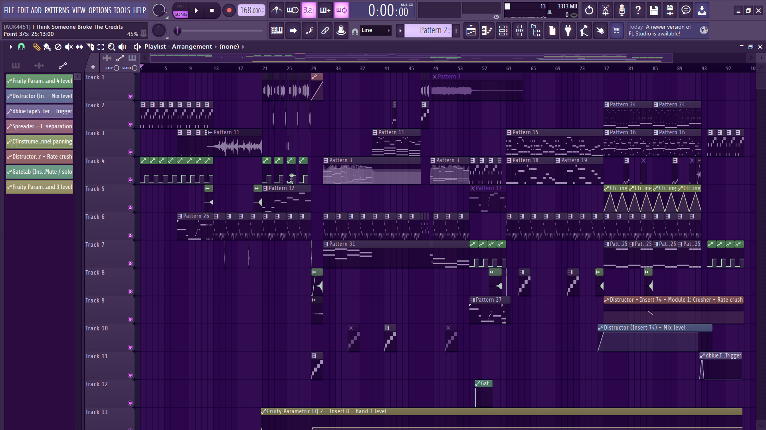The width and height of the screenshot is (766, 430).
Task: Select 'Fruity Param..and 4 level' clip in picker
Action: pos(40,81)
